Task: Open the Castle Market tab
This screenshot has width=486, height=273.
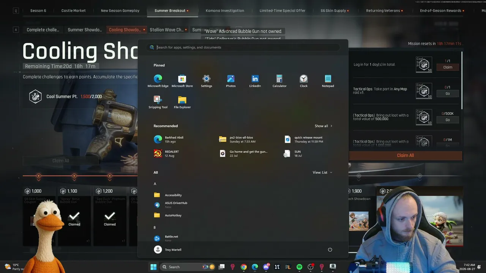Action: click(x=74, y=11)
